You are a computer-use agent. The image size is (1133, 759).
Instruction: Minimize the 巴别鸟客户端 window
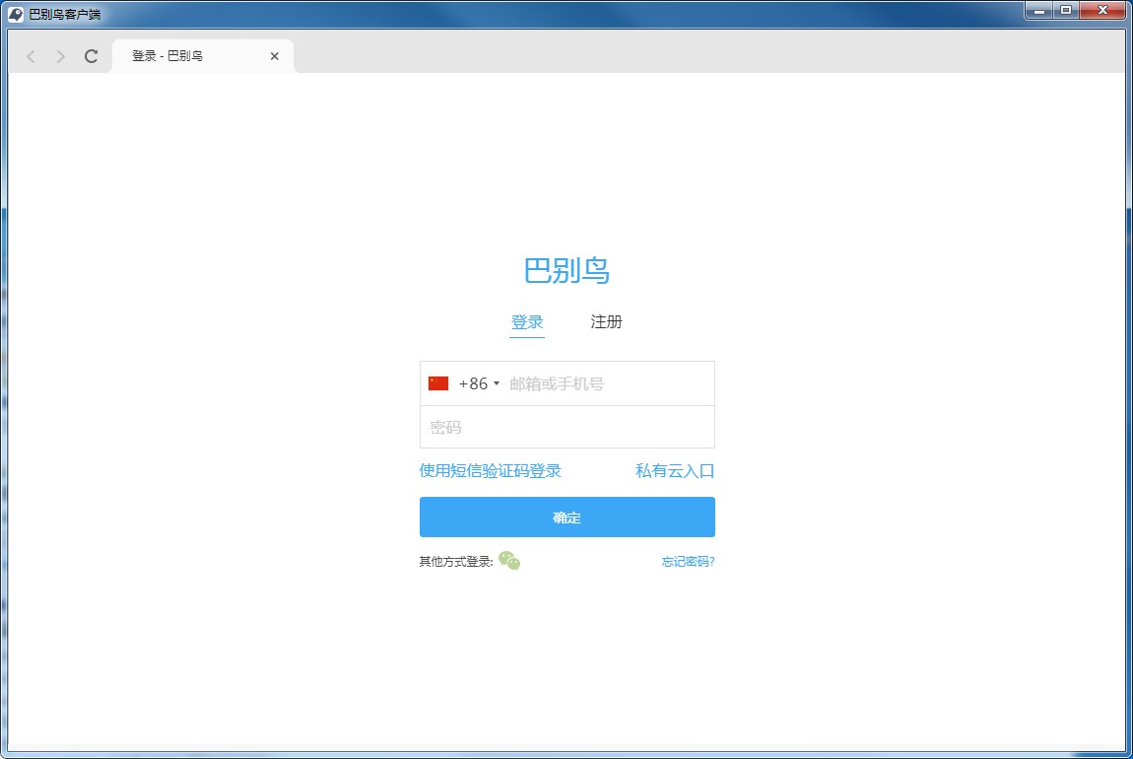click(1038, 11)
